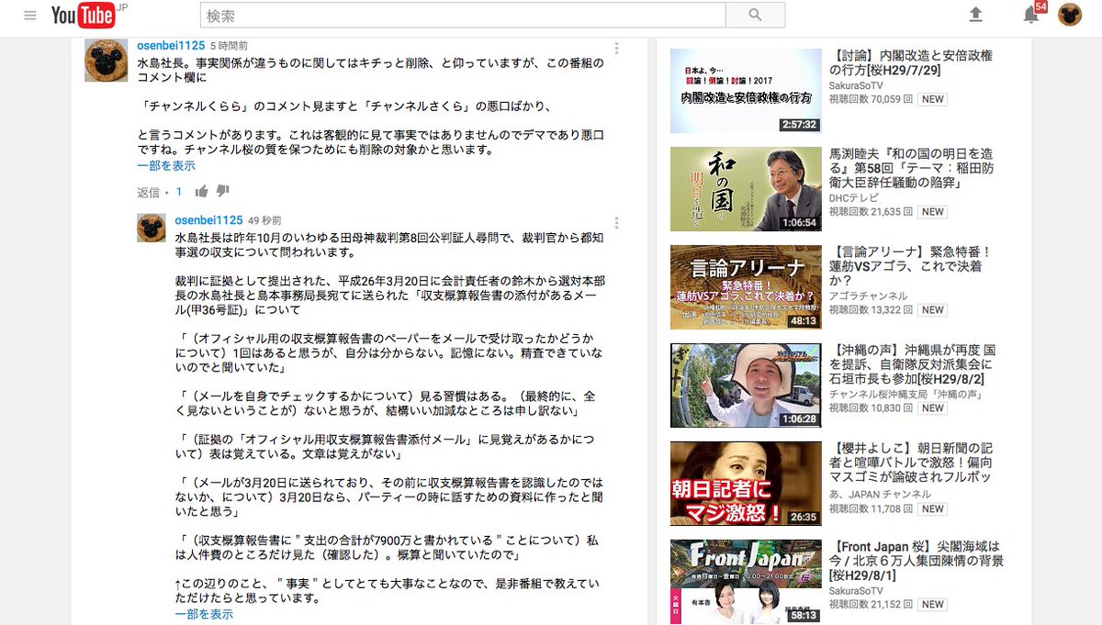
Task: Click the 5時間前 timestamp link
Action: click(229, 45)
